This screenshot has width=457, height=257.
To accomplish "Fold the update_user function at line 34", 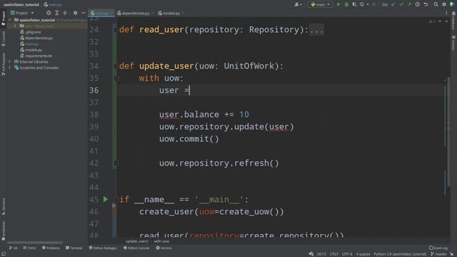I will (x=116, y=66).
